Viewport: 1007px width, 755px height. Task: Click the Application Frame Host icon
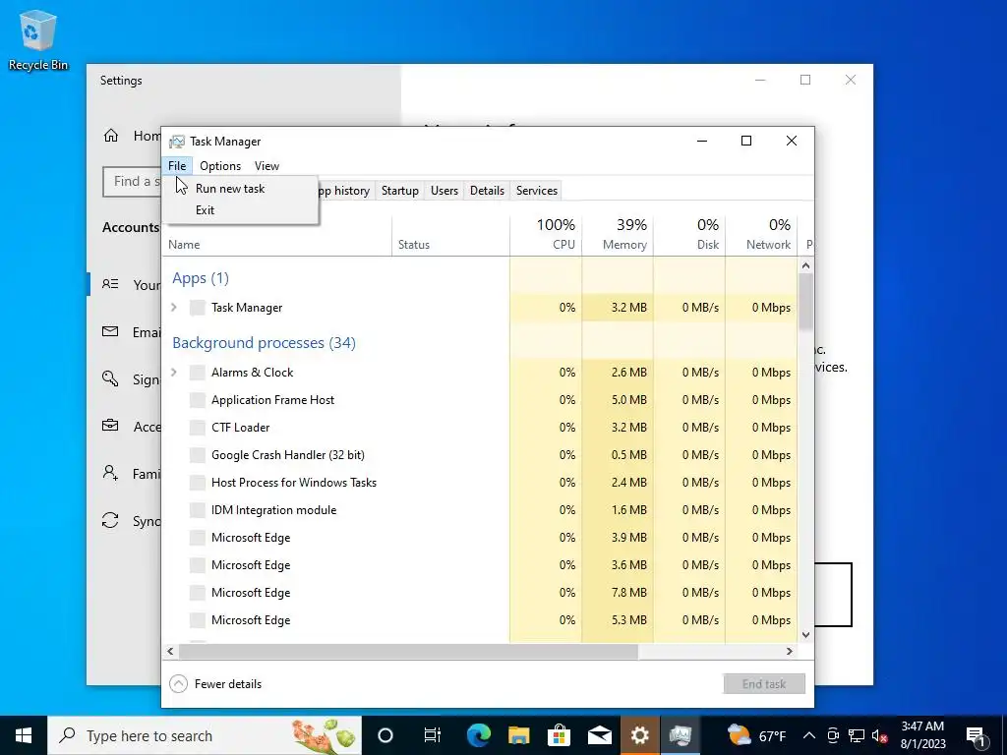tap(198, 400)
